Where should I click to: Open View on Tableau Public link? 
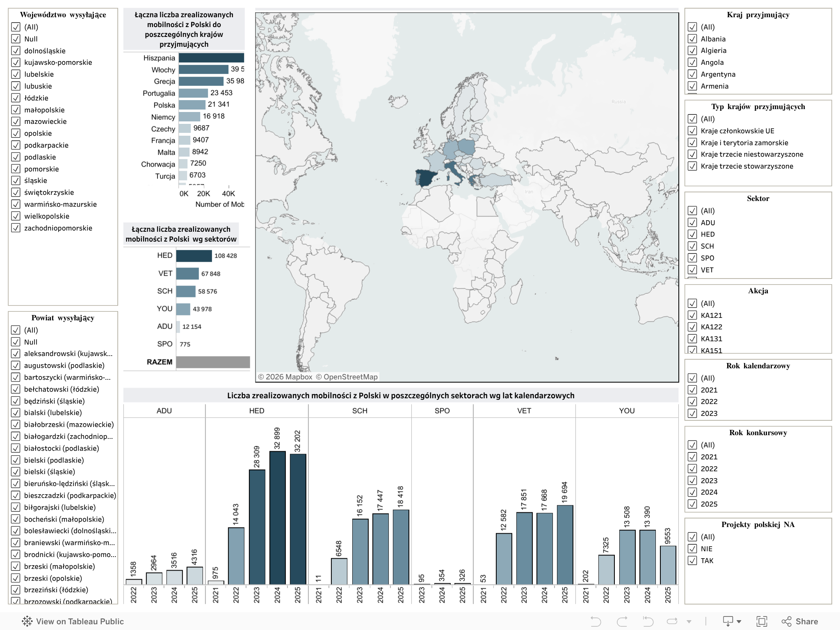point(80,621)
